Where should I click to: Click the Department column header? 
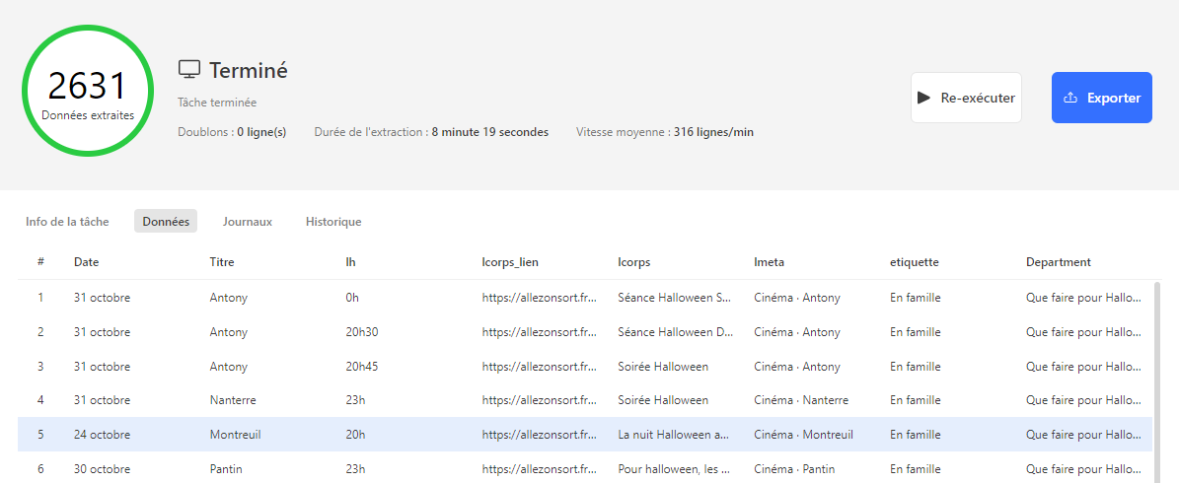tap(1059, 262)
